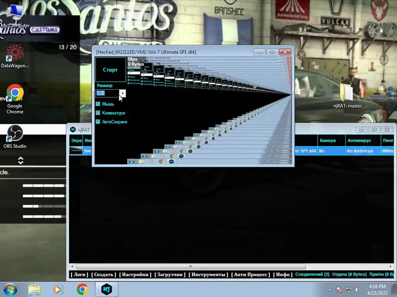The image size is (397, 297).
Task: Click the Соединений [2] status text
Action: (312, 274)
